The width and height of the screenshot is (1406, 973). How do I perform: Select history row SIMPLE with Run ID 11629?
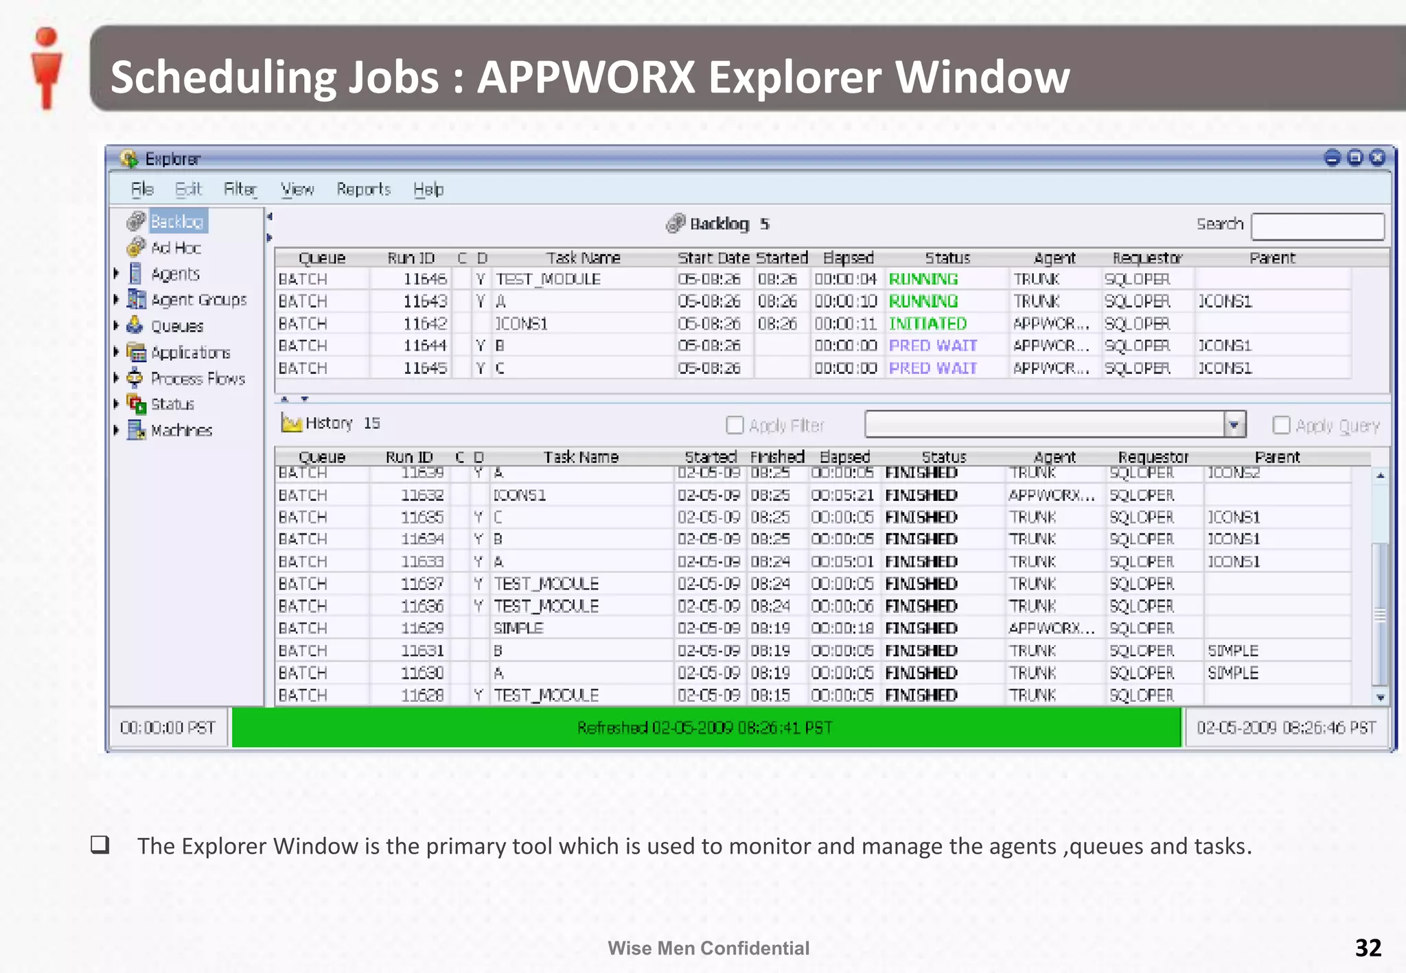(814, 628)
